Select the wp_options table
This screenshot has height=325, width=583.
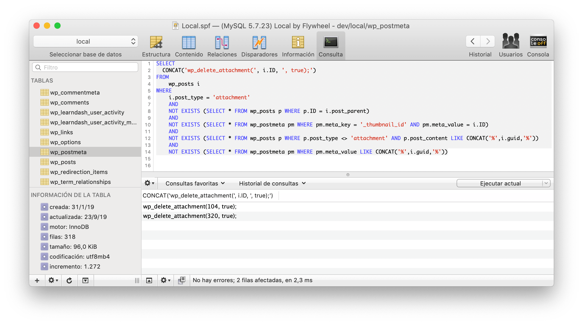(65, 142)
